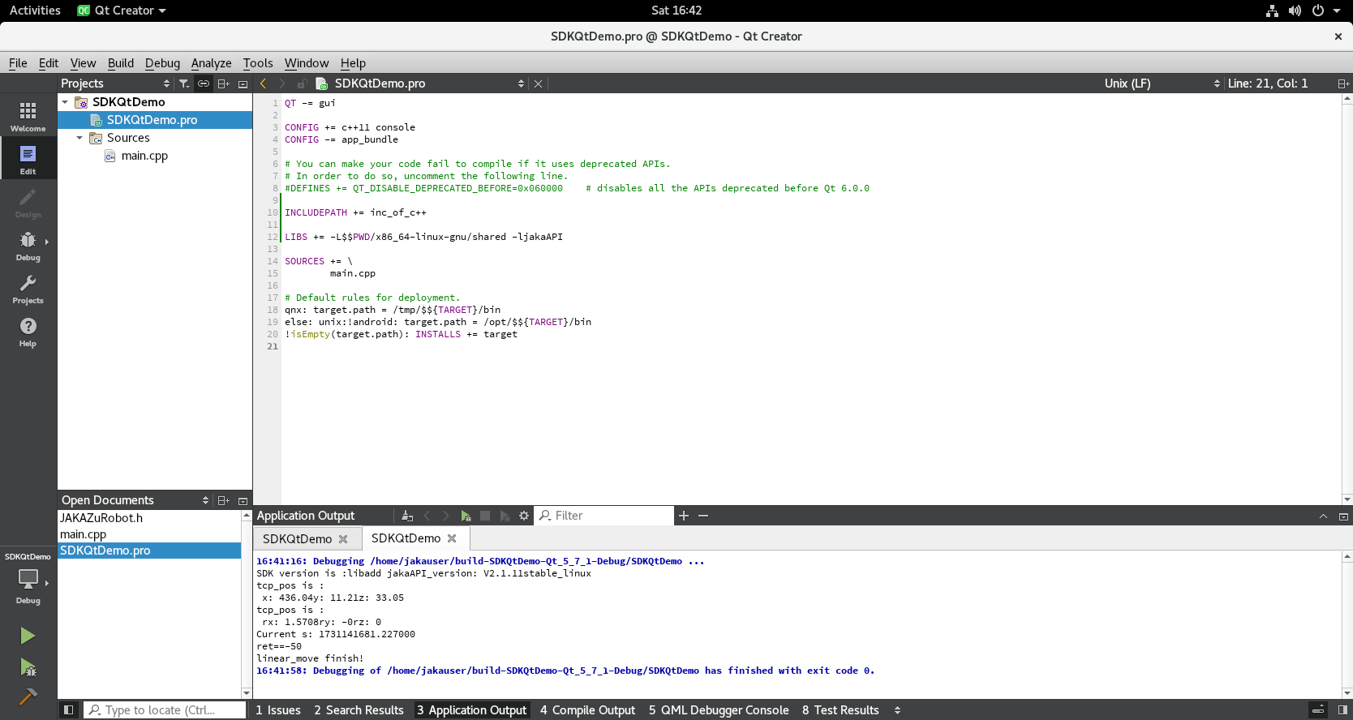Show the Issues pane
The image size is (1353, 720).
click(x=277, y=710)
